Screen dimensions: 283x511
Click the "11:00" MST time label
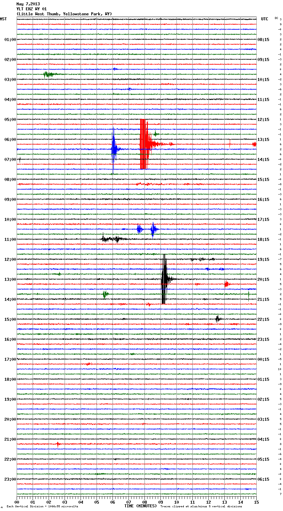(x=10, y=240)
